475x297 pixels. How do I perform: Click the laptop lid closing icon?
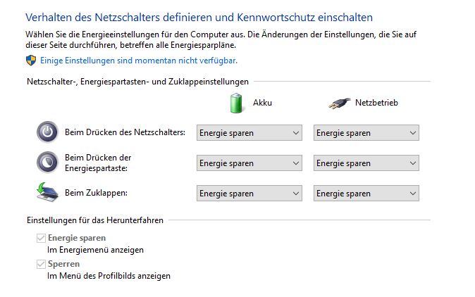click(x=47, y=192)
